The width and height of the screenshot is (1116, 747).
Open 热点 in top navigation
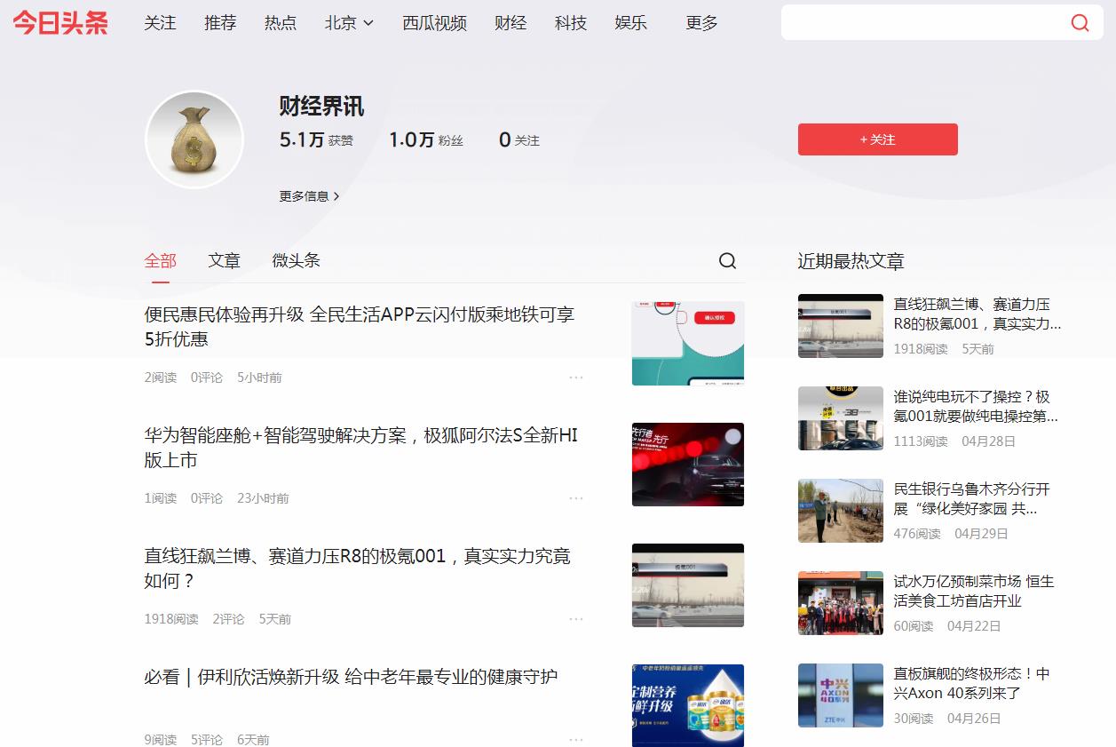(x=281, y=23)
